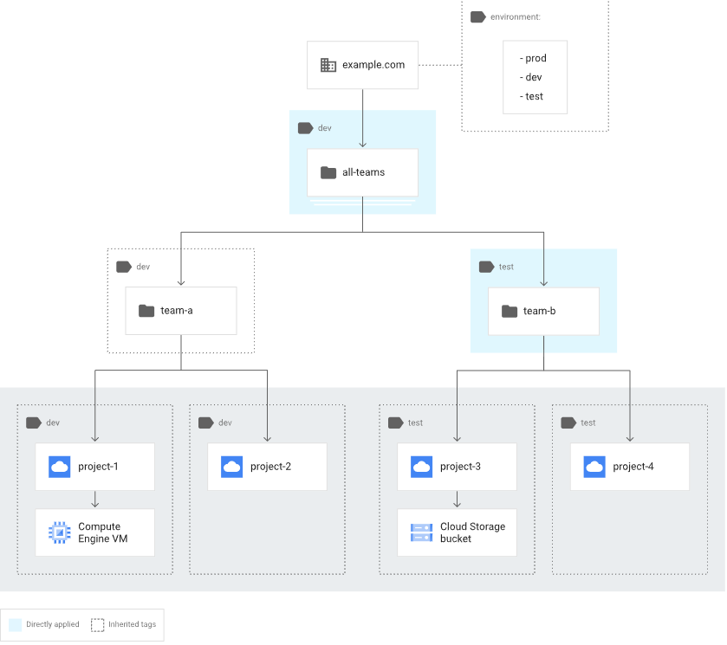Expand the dev tag group around project-2
The height and width of the screenshot is (645, 727).
pos(266,489)
